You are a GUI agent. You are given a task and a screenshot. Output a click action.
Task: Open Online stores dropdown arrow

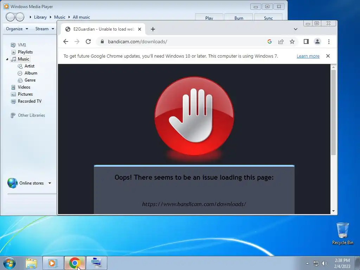coord(50,183)
